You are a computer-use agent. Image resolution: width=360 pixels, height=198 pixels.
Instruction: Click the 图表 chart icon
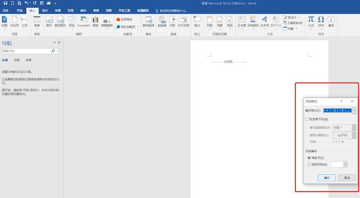point(95,22)
